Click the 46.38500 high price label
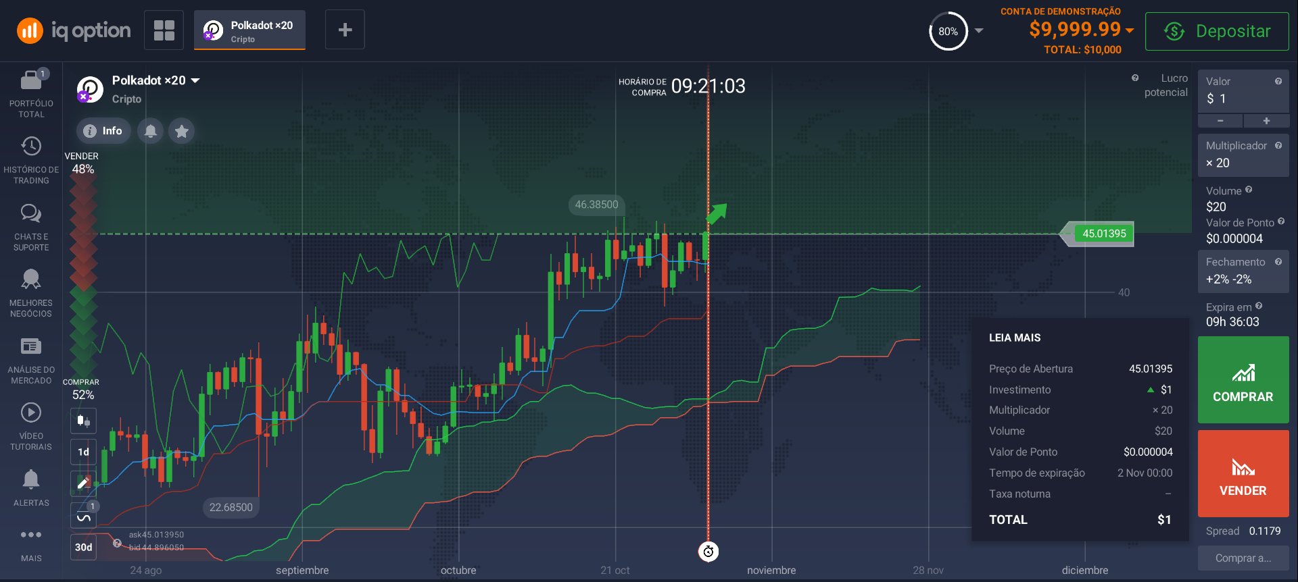Image resolution: width=1298 pixels, height=582 pixels. point(596,205)
